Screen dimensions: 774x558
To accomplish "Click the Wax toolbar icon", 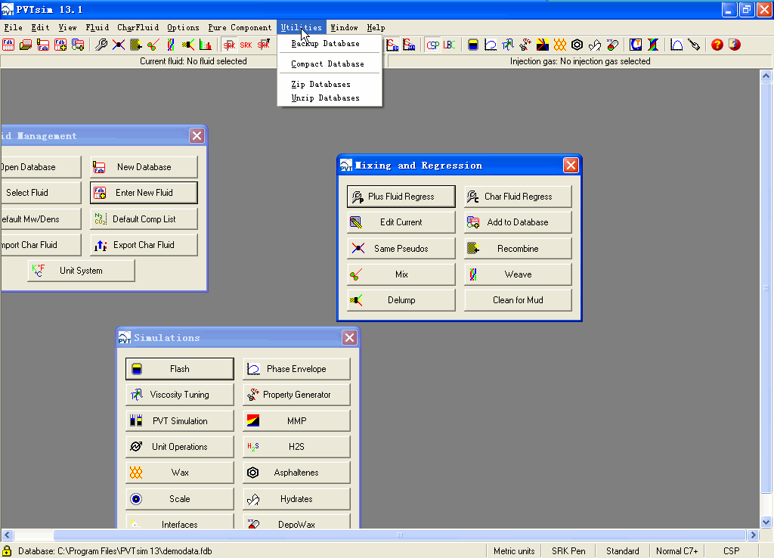I will 560,45.
